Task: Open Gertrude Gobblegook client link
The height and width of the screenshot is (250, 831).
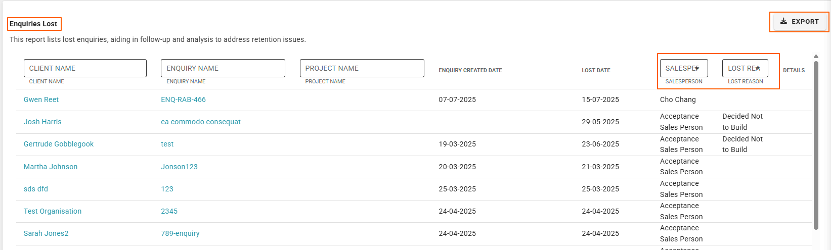Action: pyautogui.click(x=59, y=144)
